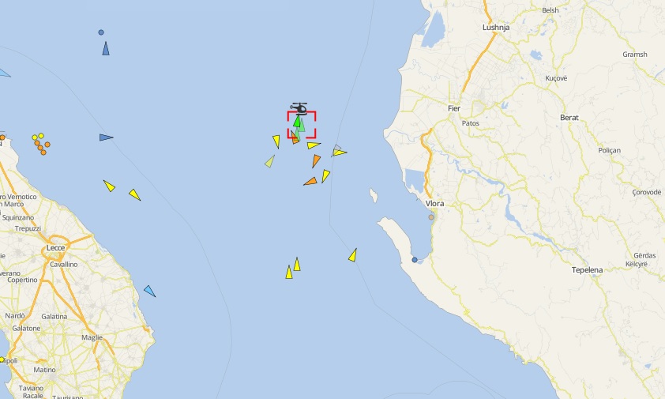Click the Berat city label

[569, 118]
